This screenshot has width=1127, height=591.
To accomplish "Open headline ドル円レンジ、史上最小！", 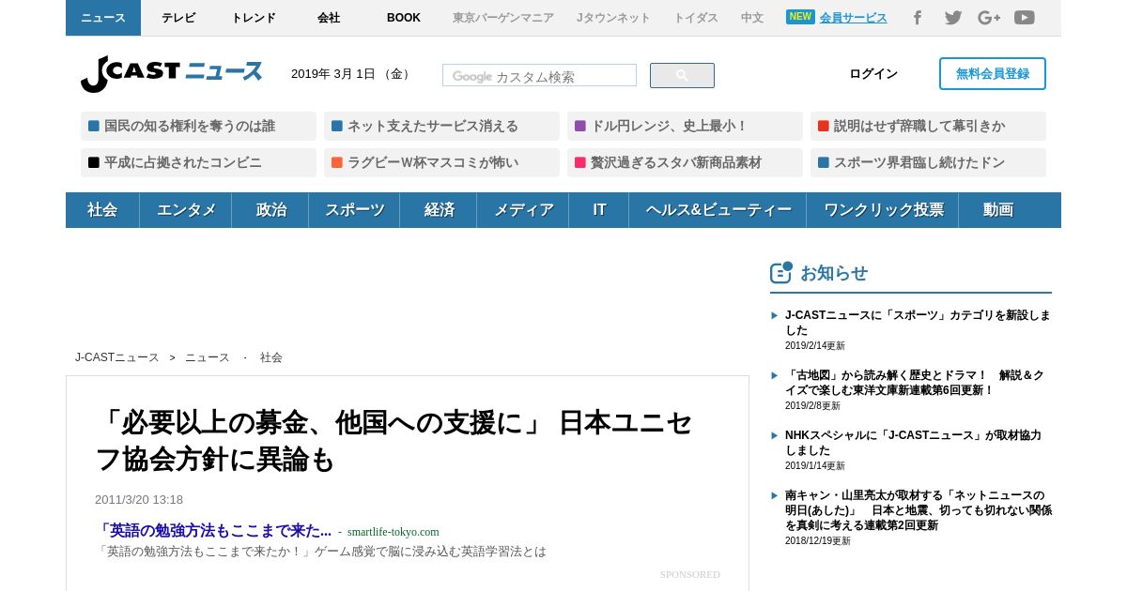I will click(685, 126).
